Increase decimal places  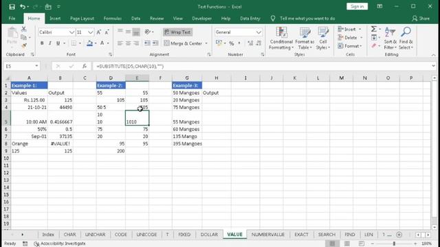tap(250, 43)
